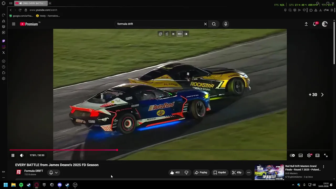Click the Paylaş share button
The image size is (336, 189).
coord(201,172)
